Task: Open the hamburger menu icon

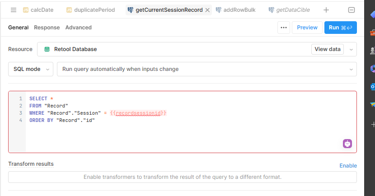Action: (x=14, y=10)
